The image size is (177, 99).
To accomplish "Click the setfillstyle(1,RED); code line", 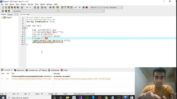I will (x=46, y=36).
